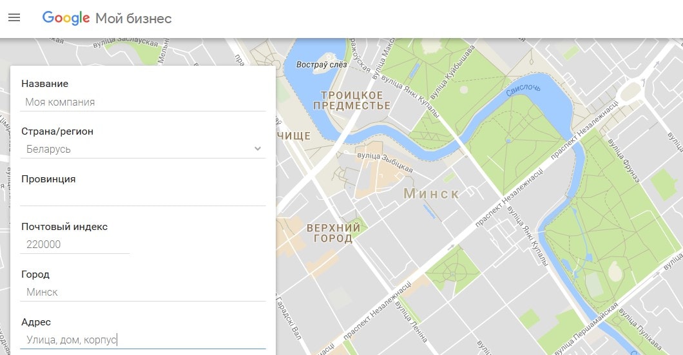The height and width of the screenshot is (355, 683).
Task: Open the hamburger main menu
Action: click(14, 18)
